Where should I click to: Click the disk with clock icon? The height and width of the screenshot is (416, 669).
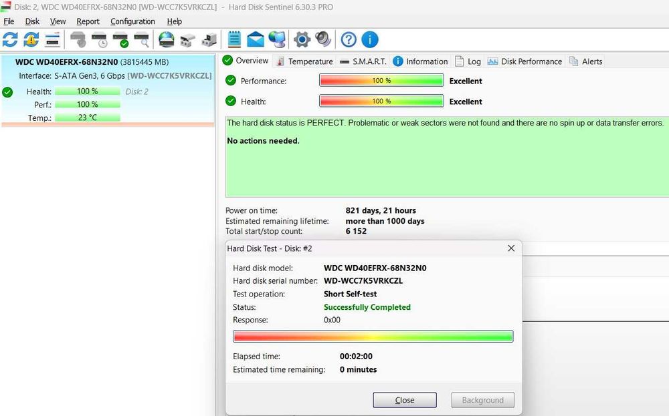[x=100, y=39]
